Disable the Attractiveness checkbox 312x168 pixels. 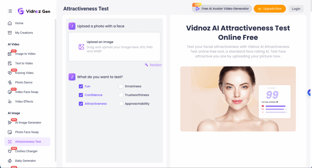tap(81, 104)
